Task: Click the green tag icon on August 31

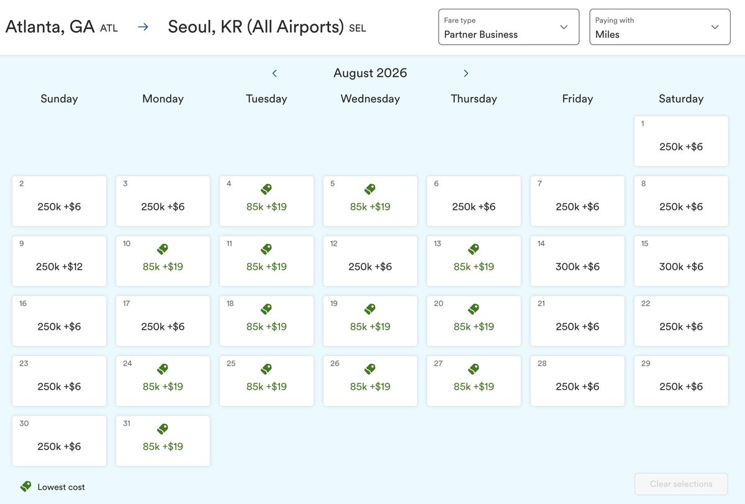Action: pyautogui.click(x=163, y=429)
